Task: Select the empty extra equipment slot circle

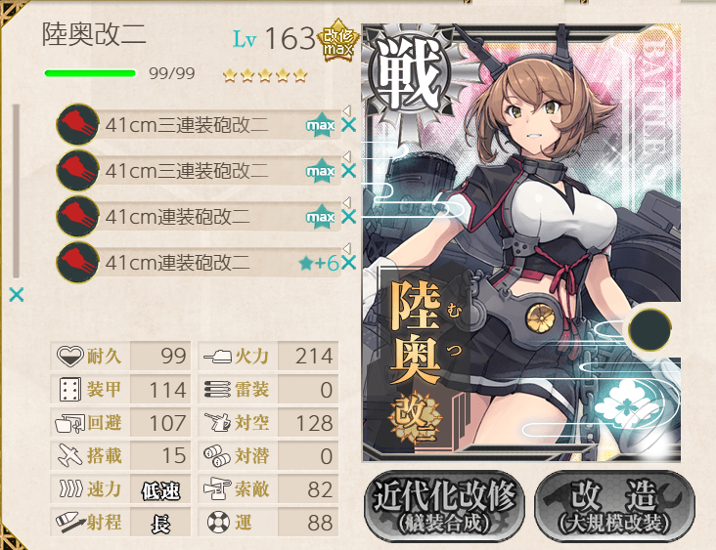Action: (649, 329)
